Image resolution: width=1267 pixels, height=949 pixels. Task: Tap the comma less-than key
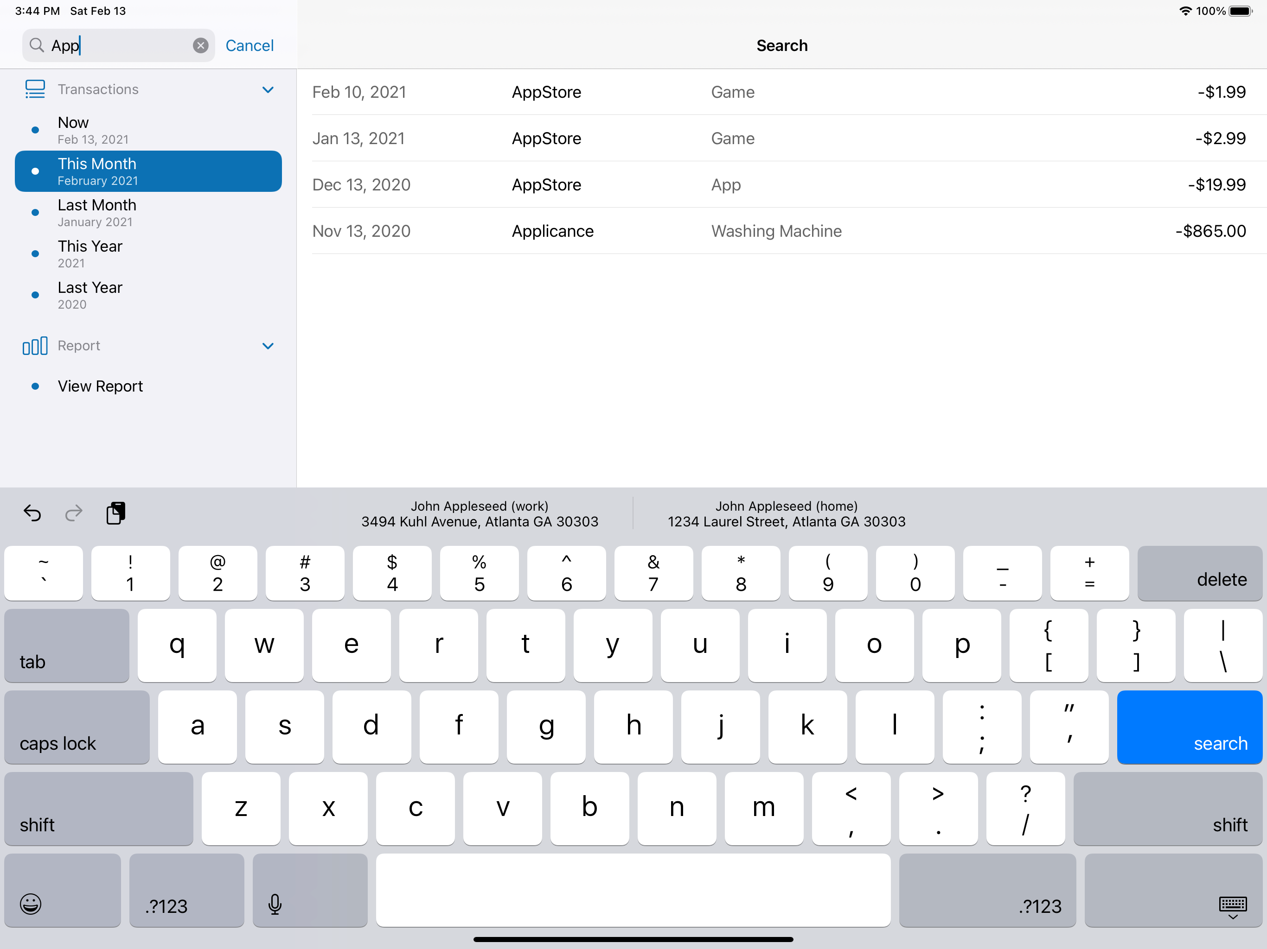(851, 809)
